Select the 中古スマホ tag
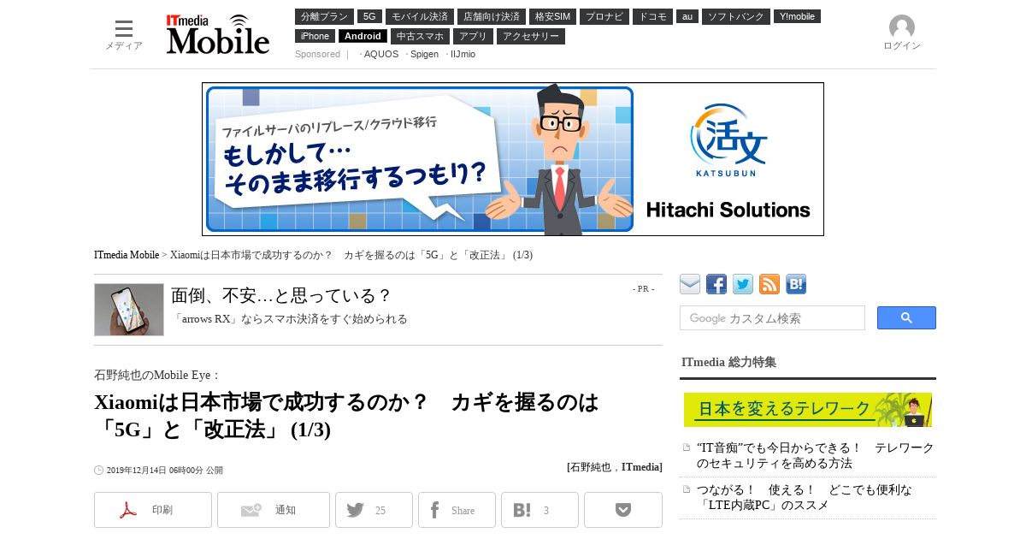 [420, 36]
